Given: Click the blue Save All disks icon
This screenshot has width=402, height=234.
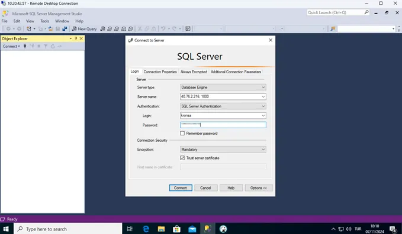Looking at the screenshot, I should 65,29.
